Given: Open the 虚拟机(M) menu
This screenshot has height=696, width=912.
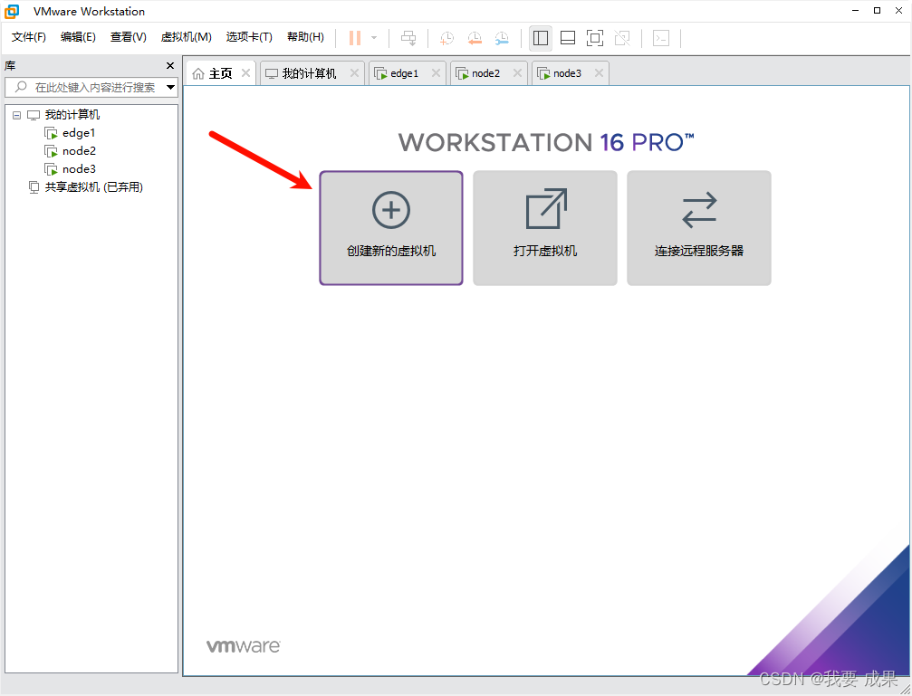Looking at the screenshot, I should click(186, 37).
